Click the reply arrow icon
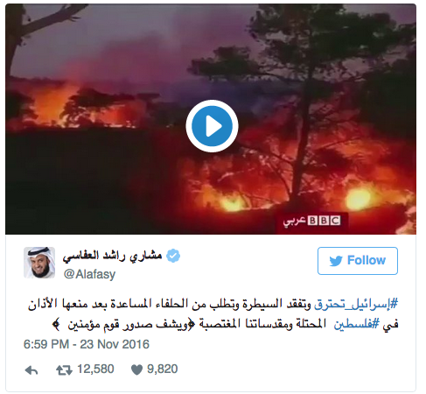The image size is (426, 394). point(31,370)
